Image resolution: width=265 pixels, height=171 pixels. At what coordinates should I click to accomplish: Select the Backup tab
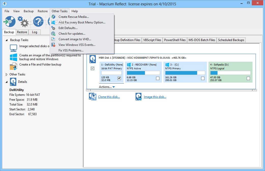point(9,32)
